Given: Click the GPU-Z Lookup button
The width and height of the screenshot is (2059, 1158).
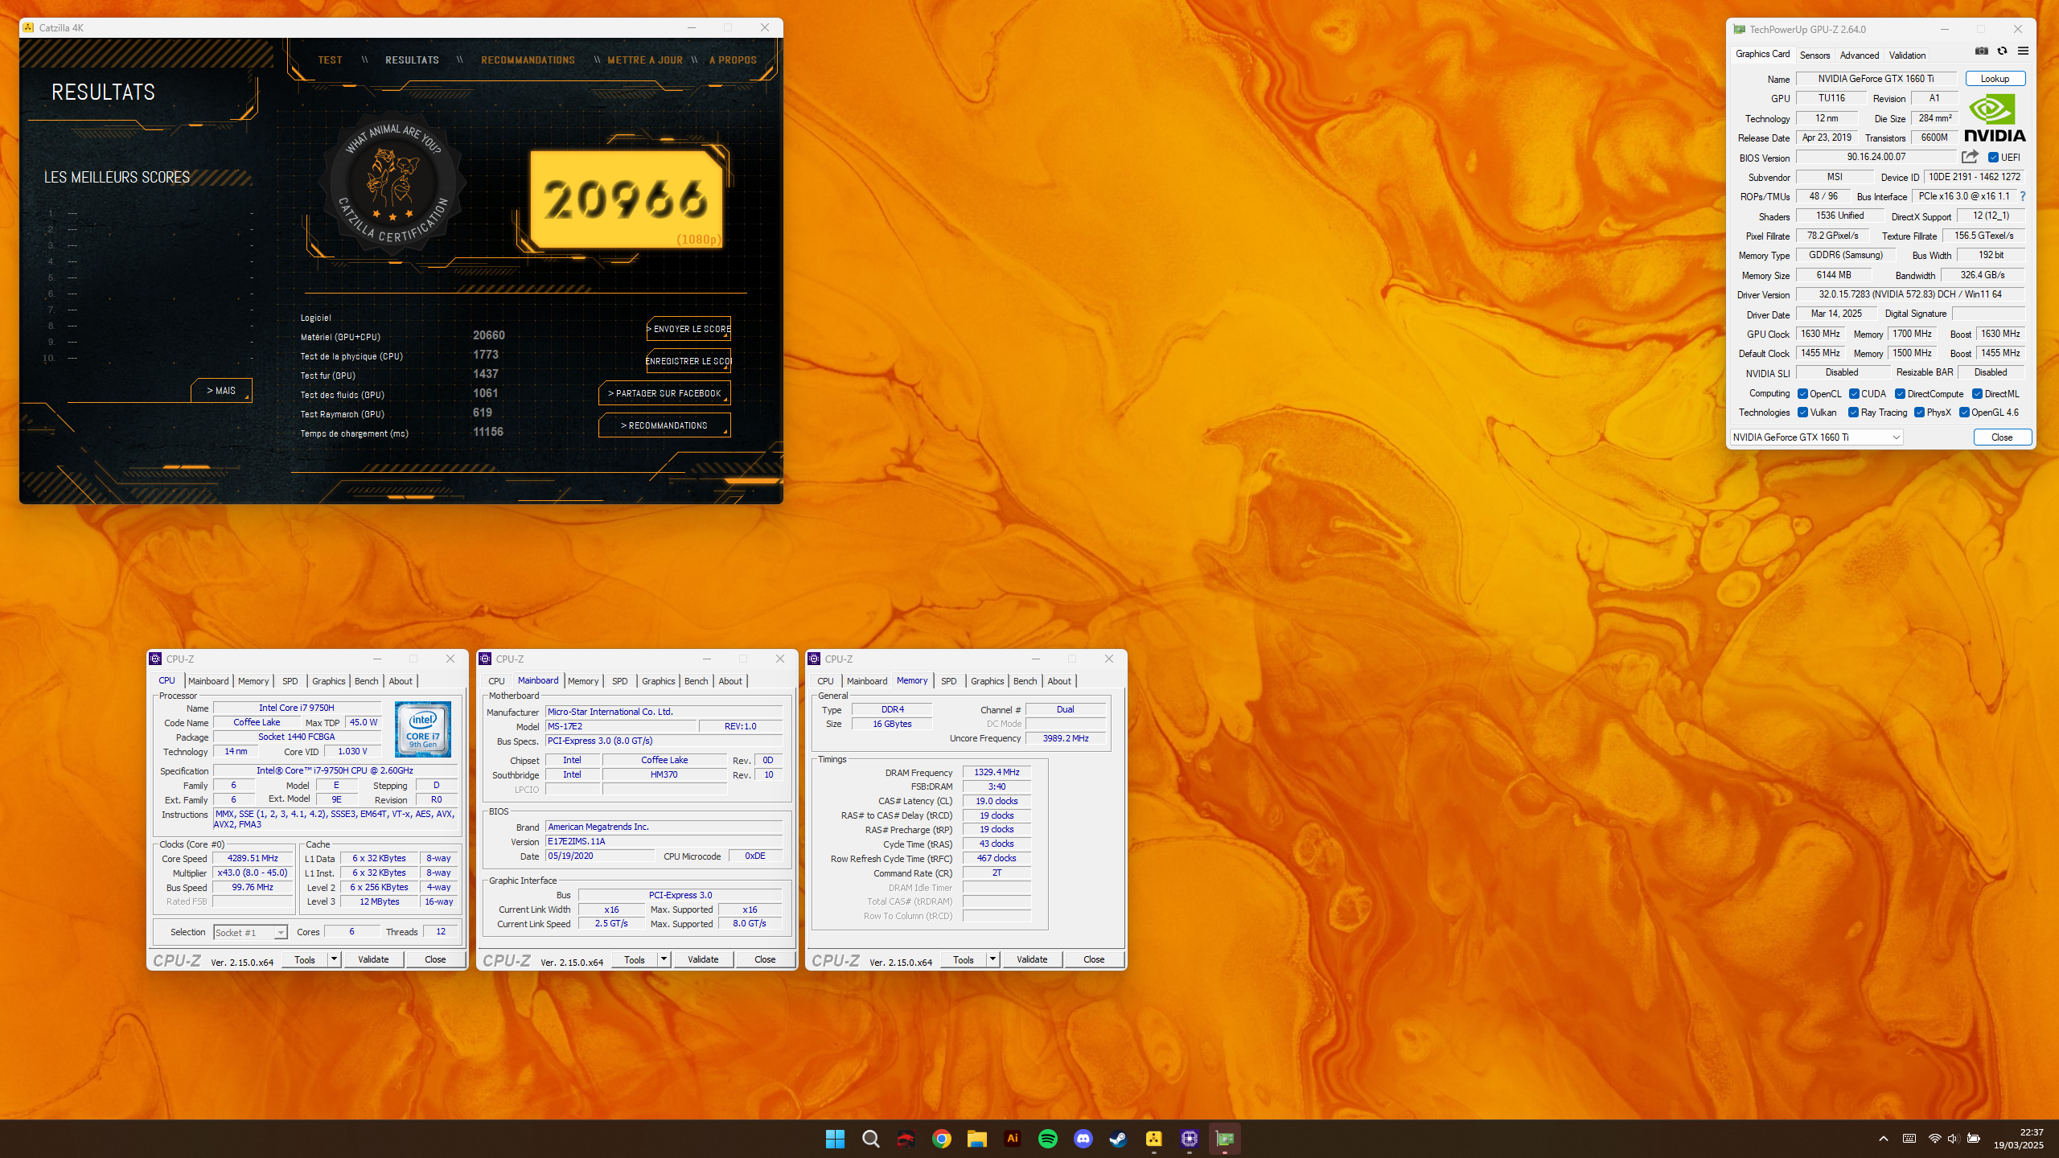Looking at the screenshot, I should (1995, 79).
